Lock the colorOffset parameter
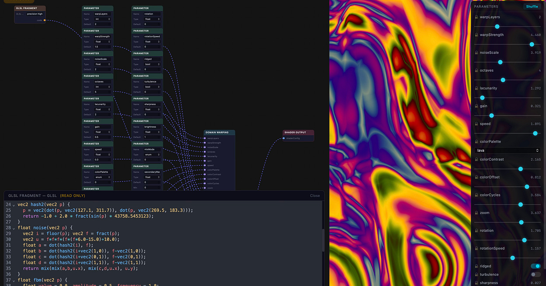The image size is (546, 286). pyautogui.click(x=477, y=177)
